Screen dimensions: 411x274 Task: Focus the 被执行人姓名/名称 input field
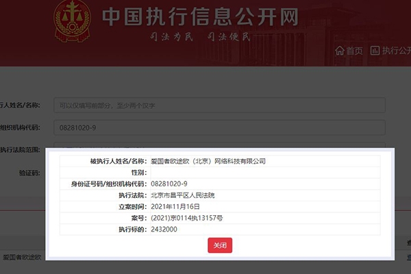click(x=219, y=105)
